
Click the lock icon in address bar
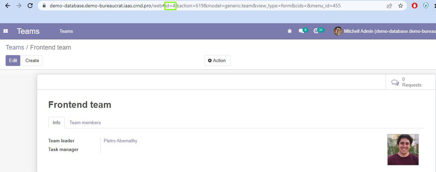[x=44, y=6]
